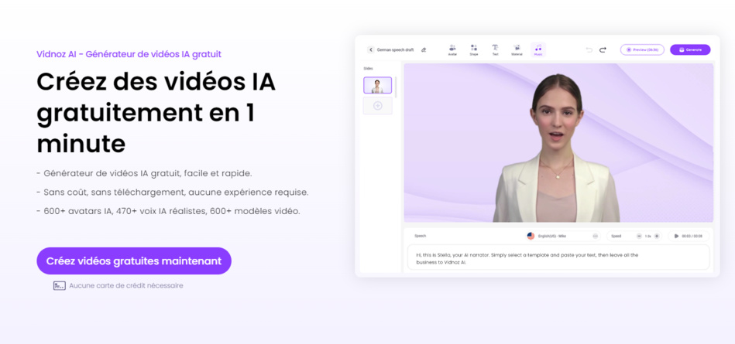Click the back arrow beside German speech draft
The image size is (735, 344).
point(371,50)
